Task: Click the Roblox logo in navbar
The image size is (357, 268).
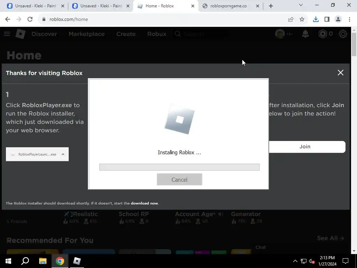Action: click(x=21, y=34)
